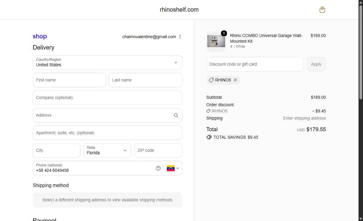Focus the First name field
Screen dimensions: 363x221
point(69,80)
